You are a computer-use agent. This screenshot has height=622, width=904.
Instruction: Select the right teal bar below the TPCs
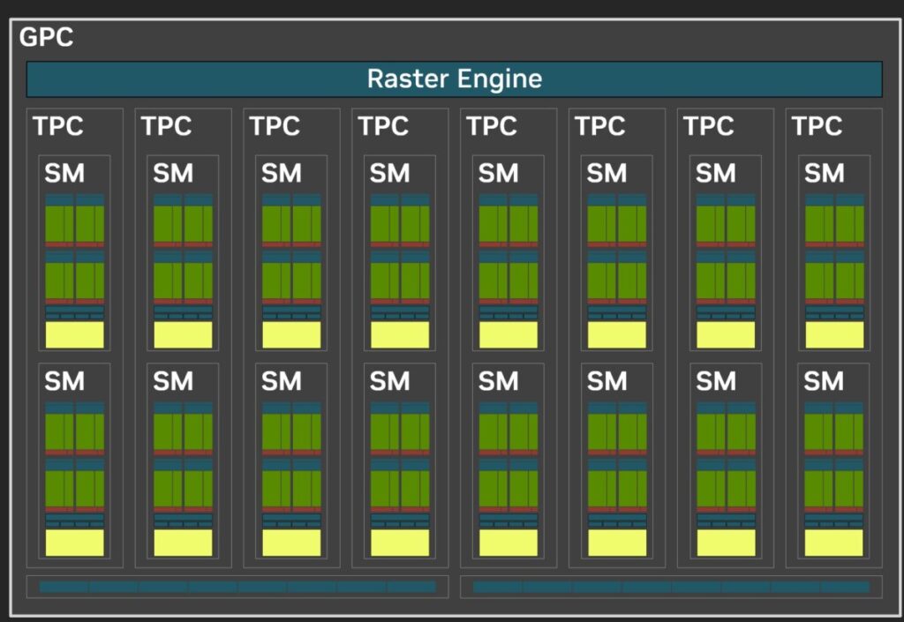coord(671,587)
